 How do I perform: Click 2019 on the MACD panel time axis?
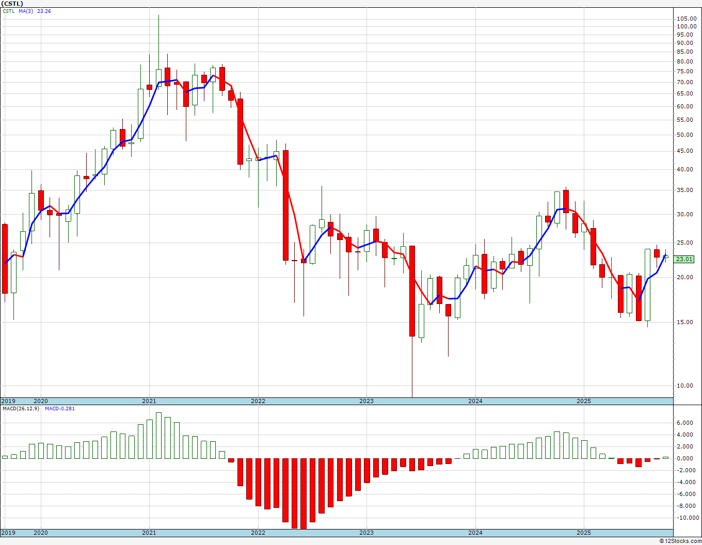click(8, 533)
